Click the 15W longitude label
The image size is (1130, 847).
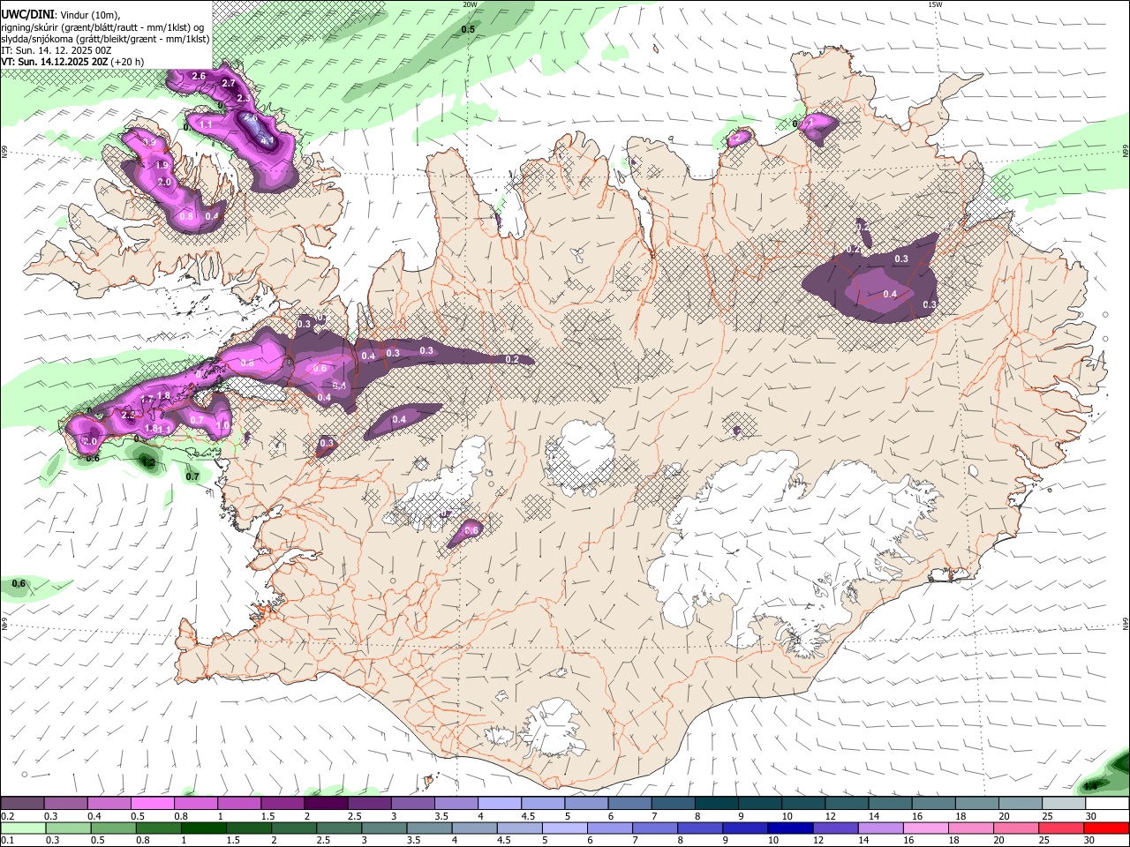[935, 4]
